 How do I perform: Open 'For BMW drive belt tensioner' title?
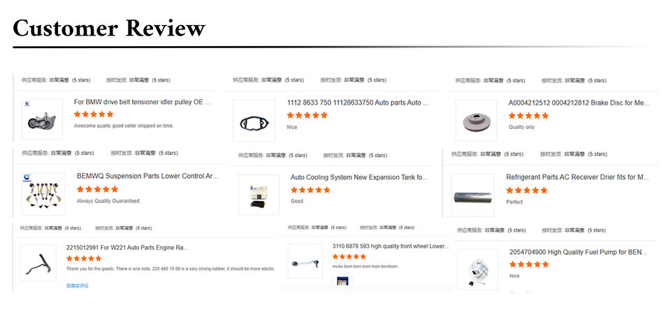click(x=143, y=103)
